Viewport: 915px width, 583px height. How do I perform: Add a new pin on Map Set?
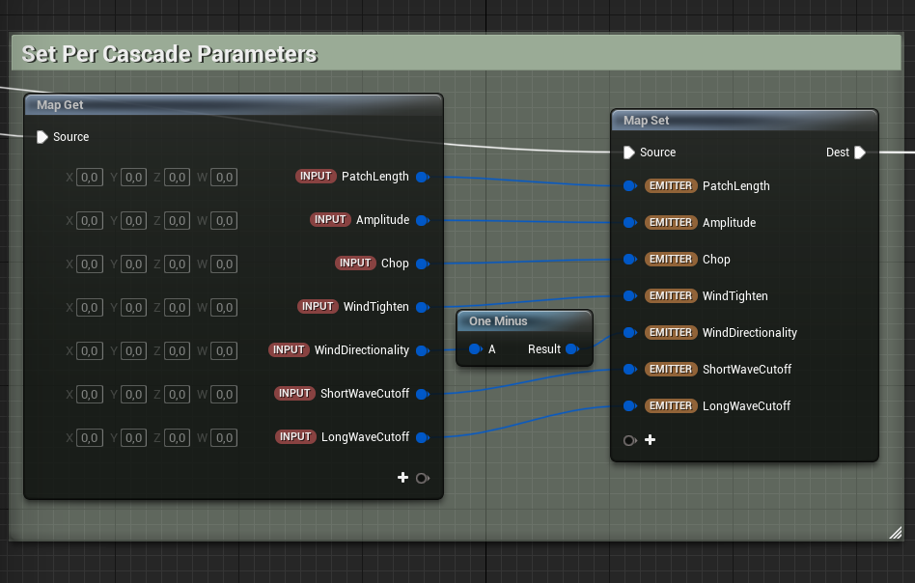650,440
